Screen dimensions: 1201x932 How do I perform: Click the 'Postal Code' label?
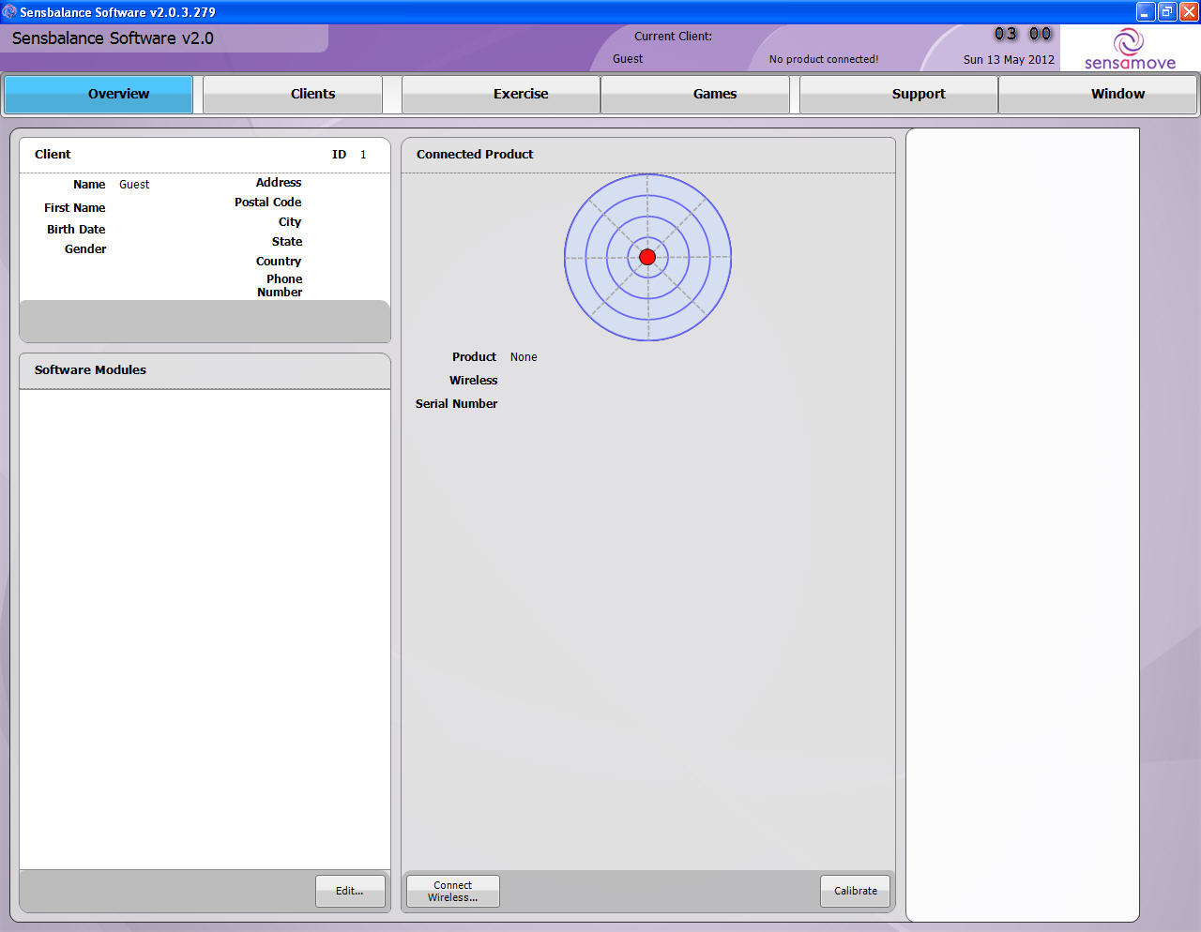pos(267,203)
